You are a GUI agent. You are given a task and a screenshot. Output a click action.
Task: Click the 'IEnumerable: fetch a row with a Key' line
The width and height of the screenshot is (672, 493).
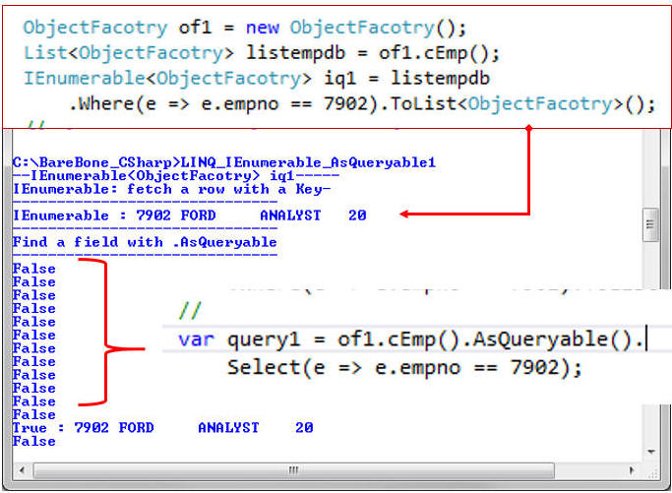(x=171, y=188)
